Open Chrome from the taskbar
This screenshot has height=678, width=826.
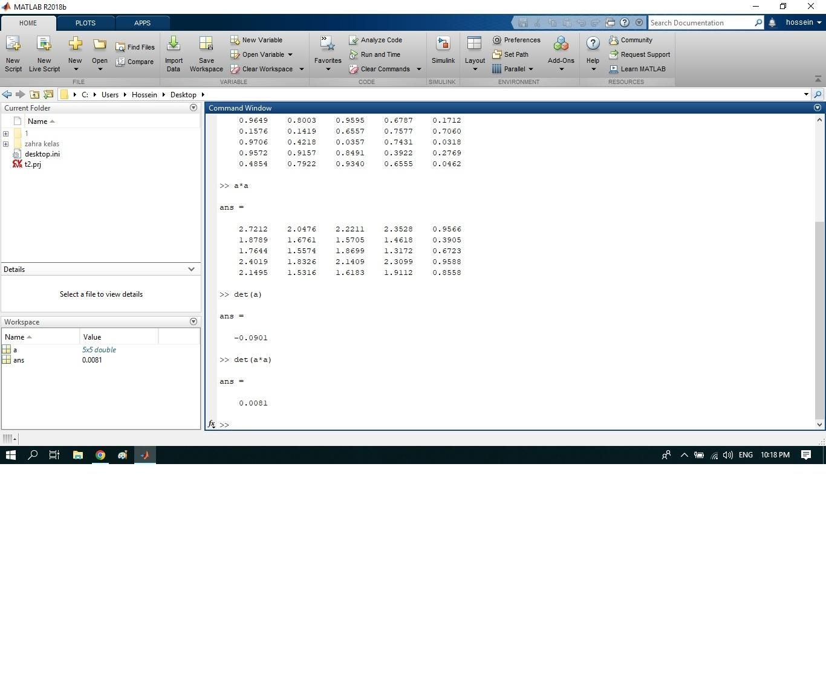tap(100, 455)
